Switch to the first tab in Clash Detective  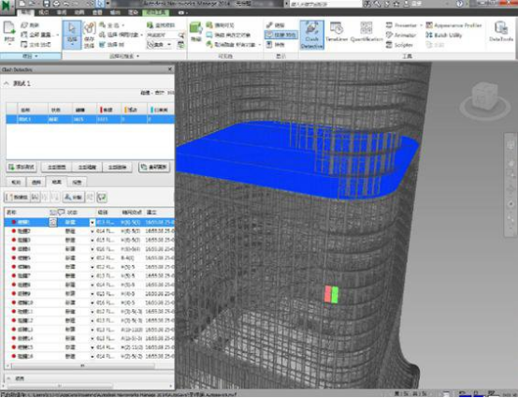(16, 183)
